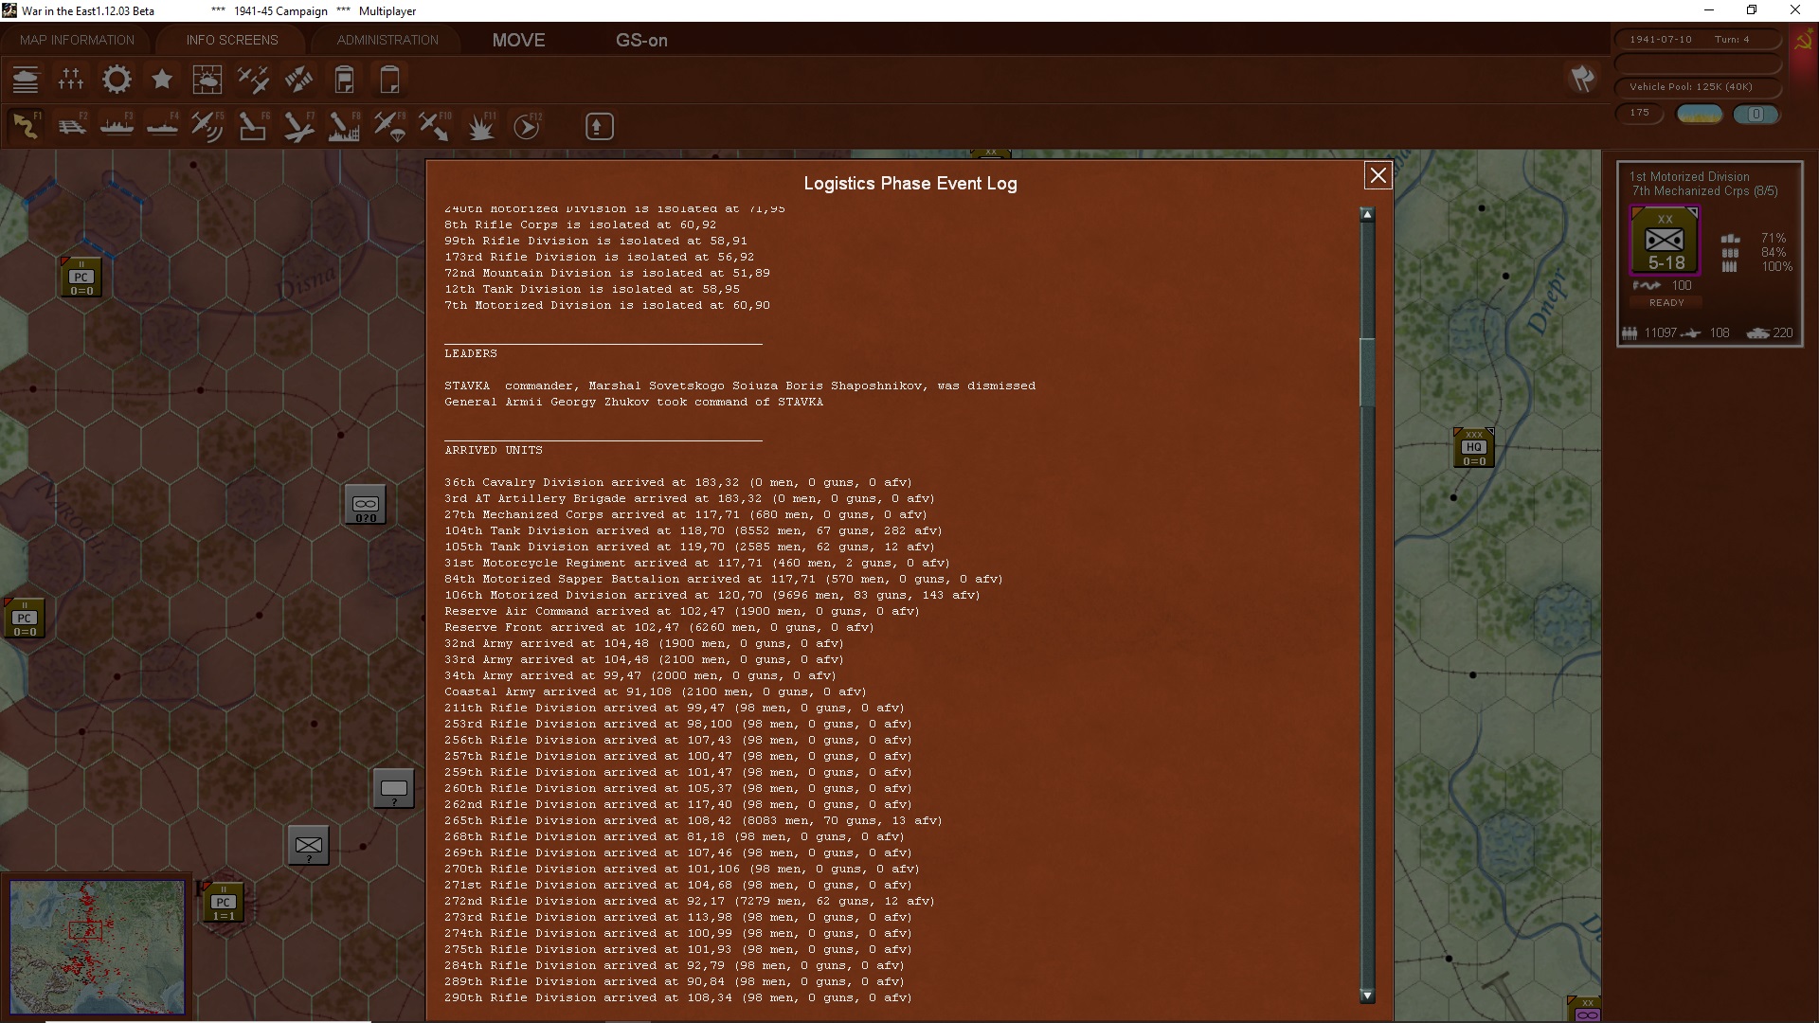Open the INFO SCREENS tab
Image resolution: width=1819 pixels, height=1023 pixels.
232,40
